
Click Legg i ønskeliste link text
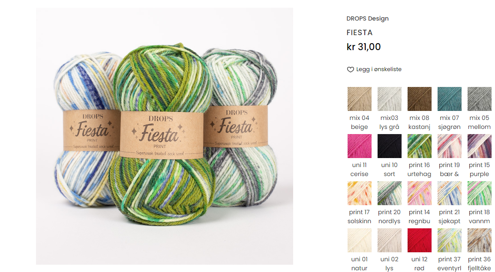click(x=379, y=69)
